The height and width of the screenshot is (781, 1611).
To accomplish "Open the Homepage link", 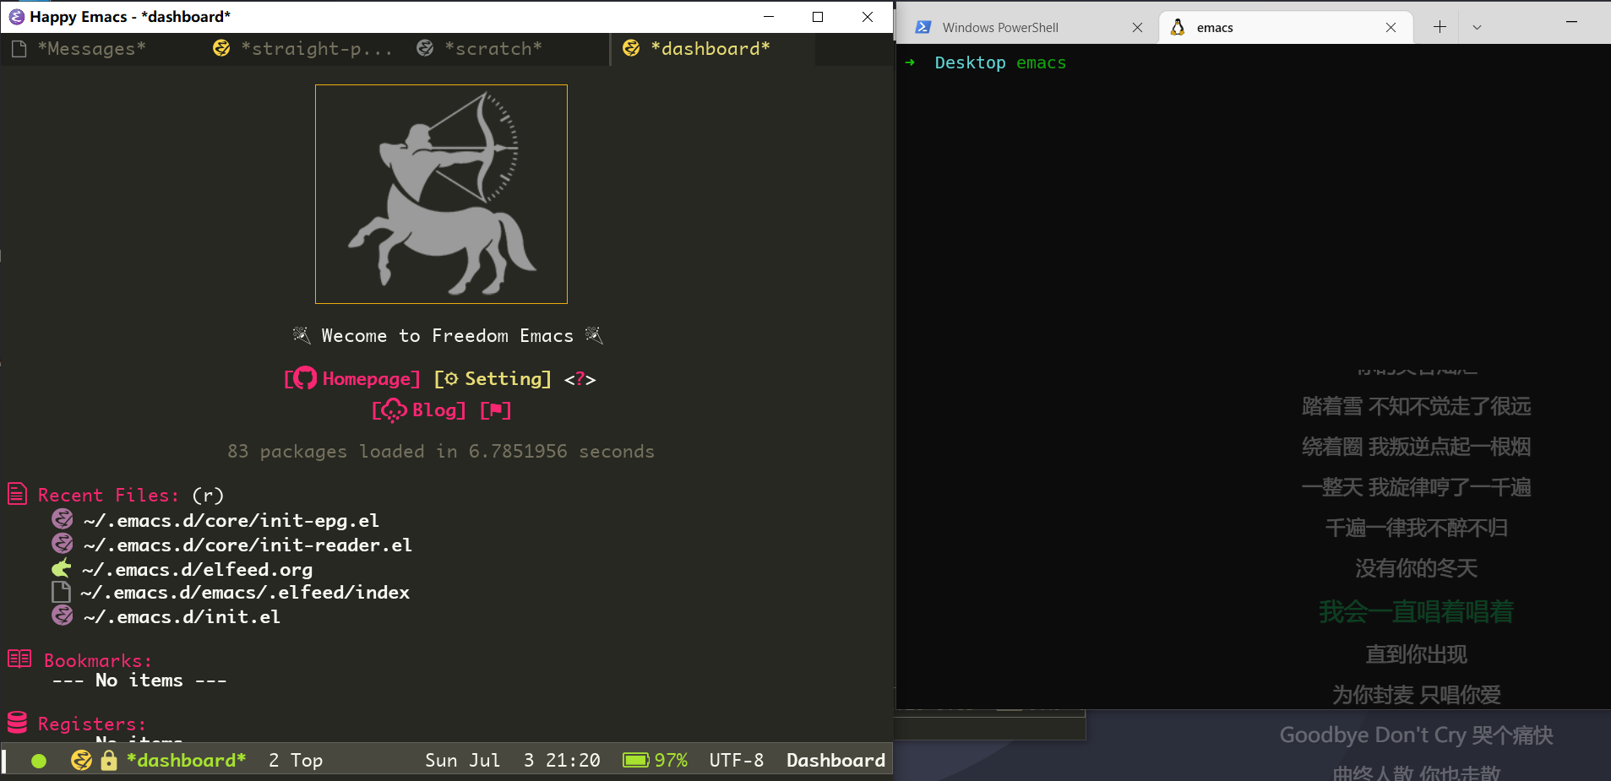I will [370, 379].
